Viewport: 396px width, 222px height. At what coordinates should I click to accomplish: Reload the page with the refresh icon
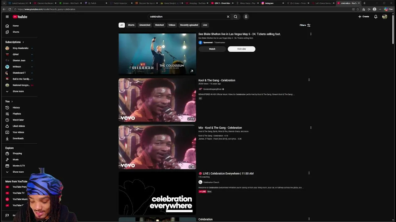click(10, 9)
